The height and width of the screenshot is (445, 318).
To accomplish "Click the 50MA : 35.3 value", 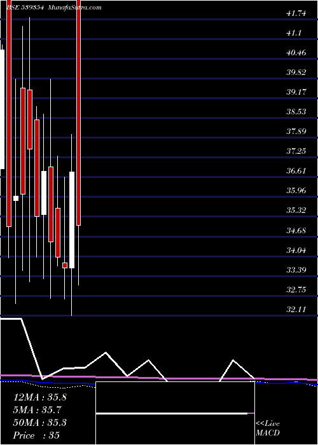I will [x=40, y=423].
